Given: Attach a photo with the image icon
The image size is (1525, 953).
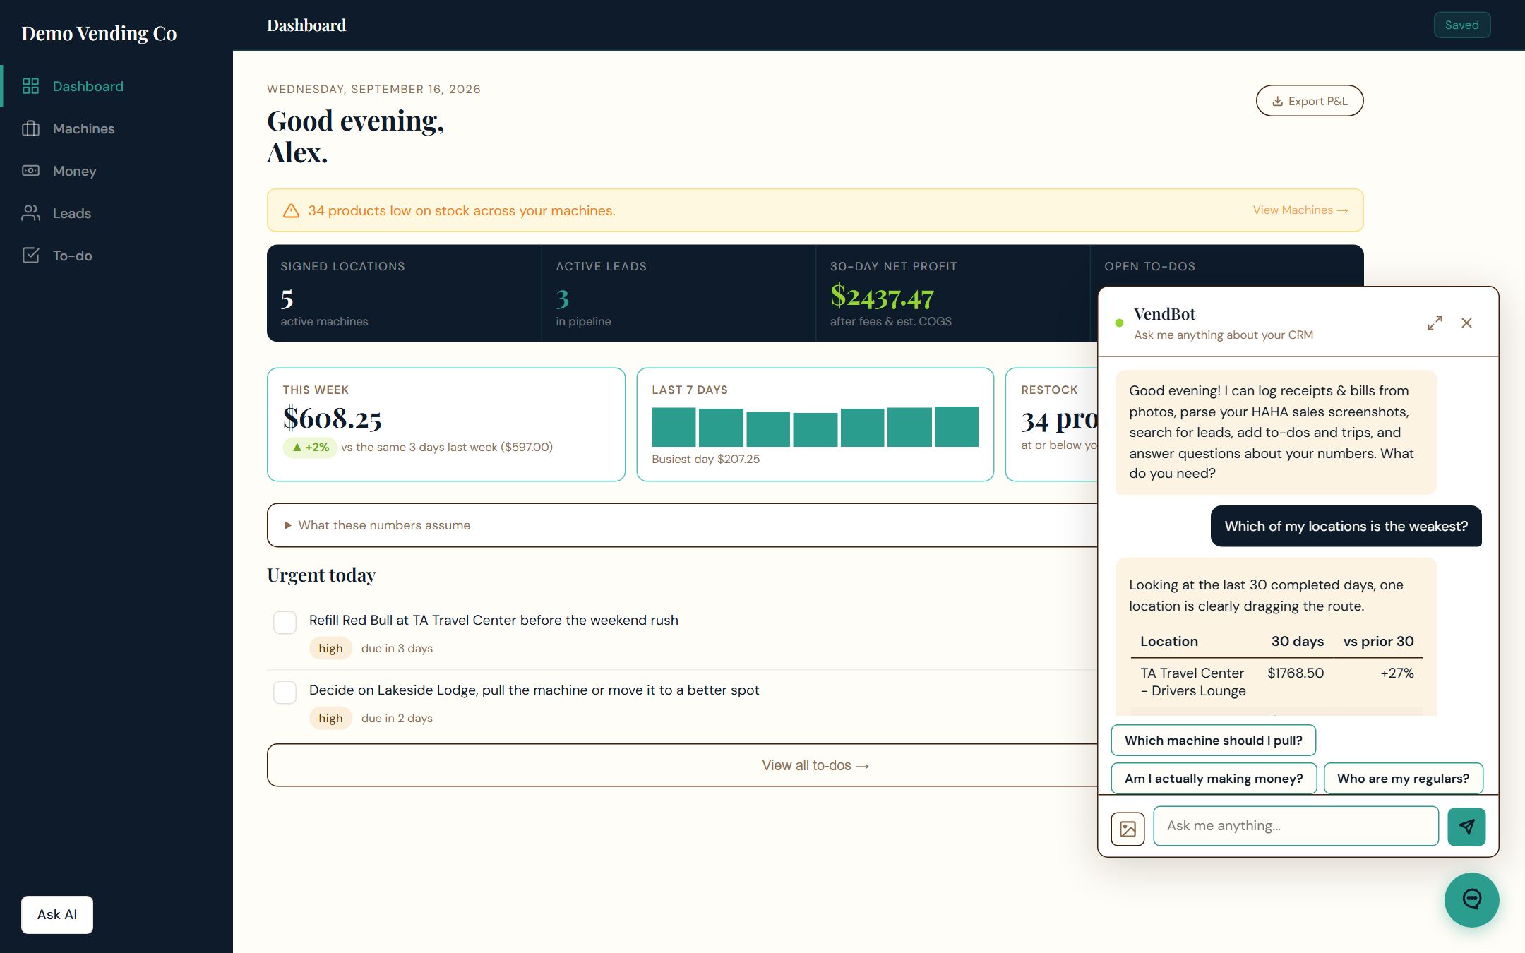Looking at the screenshot, I should pos(1128,829).
